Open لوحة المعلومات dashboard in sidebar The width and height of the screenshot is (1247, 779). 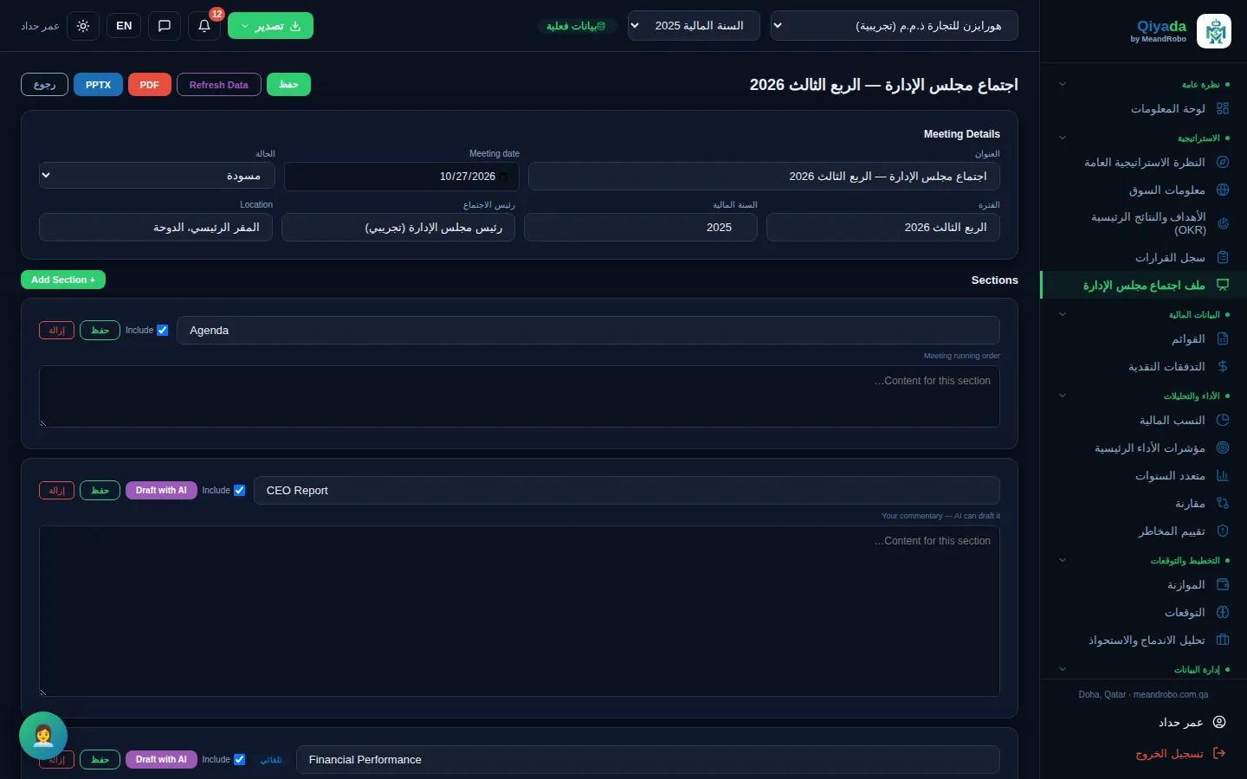click(1143, 108)
